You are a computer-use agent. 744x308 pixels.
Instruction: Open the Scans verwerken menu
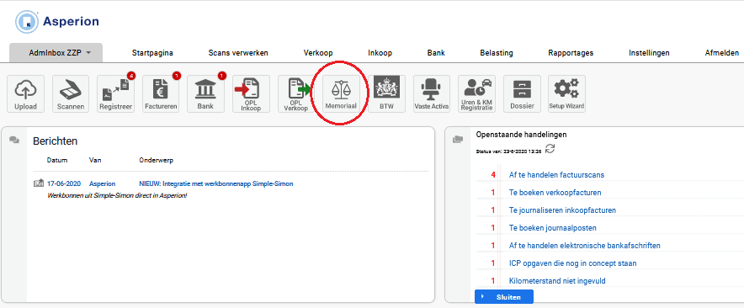(238, 53)
